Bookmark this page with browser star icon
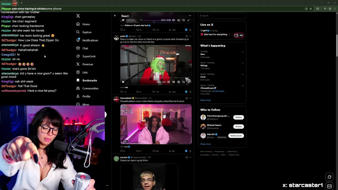338x190 pixels. (311, 9)
